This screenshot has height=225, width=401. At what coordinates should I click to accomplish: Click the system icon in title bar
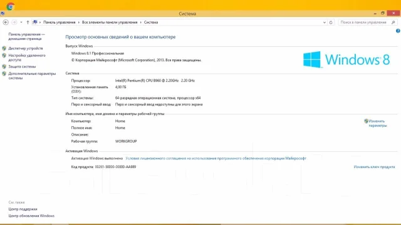pyautogui.click(x=3, y=14)
